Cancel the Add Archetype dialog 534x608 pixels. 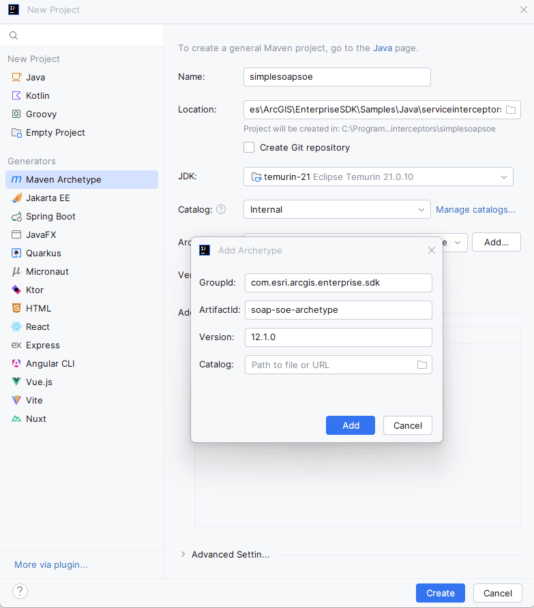(x=407, y=425)
